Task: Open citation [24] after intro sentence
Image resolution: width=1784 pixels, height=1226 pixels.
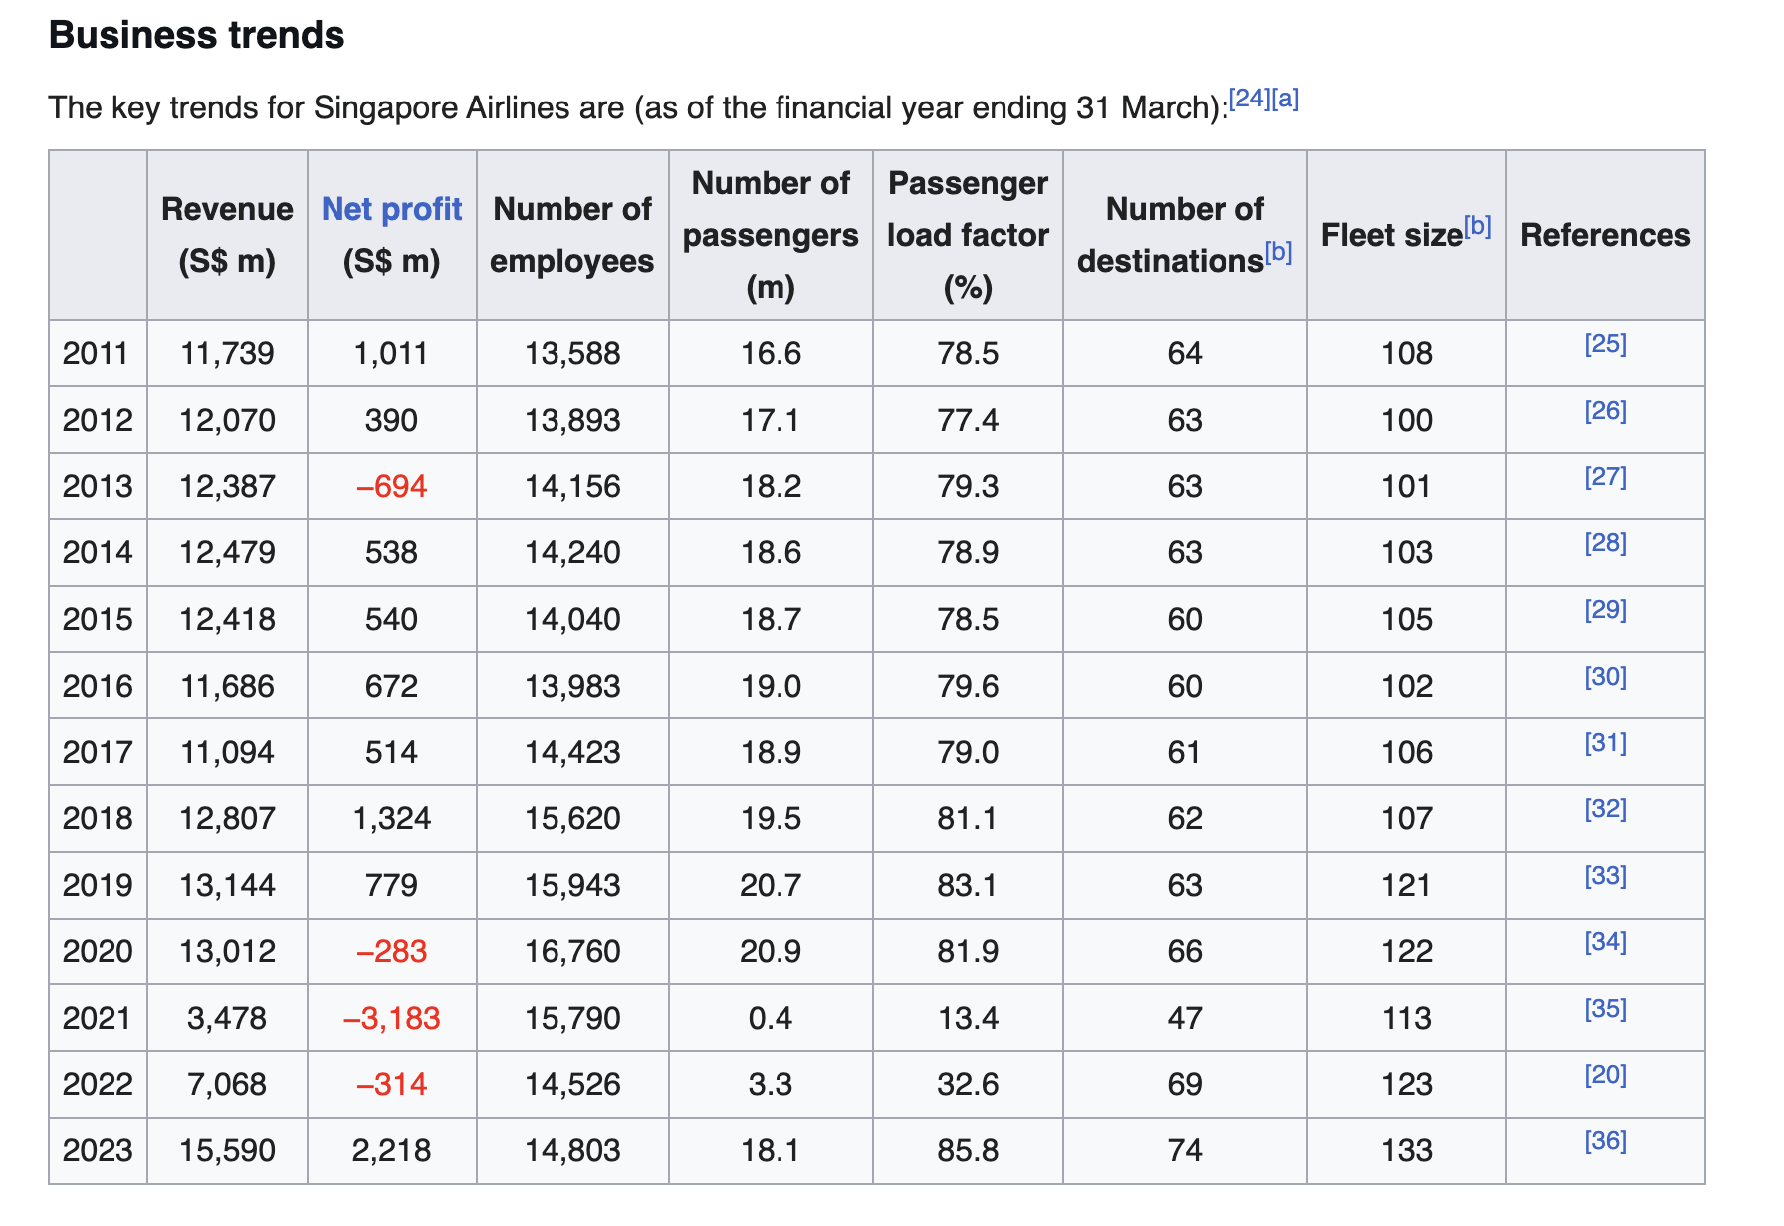Action: point(1249,99)
